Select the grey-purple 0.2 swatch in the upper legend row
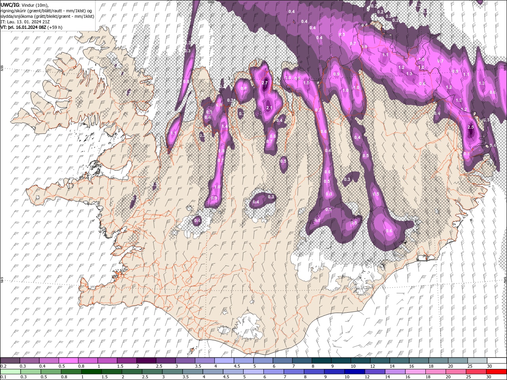 point(10,360)
